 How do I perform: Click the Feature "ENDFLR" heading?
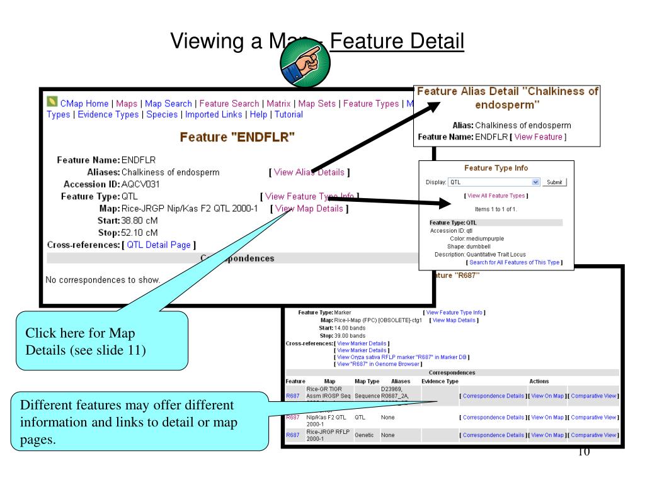pyautogui.click(x=237, y=137)
